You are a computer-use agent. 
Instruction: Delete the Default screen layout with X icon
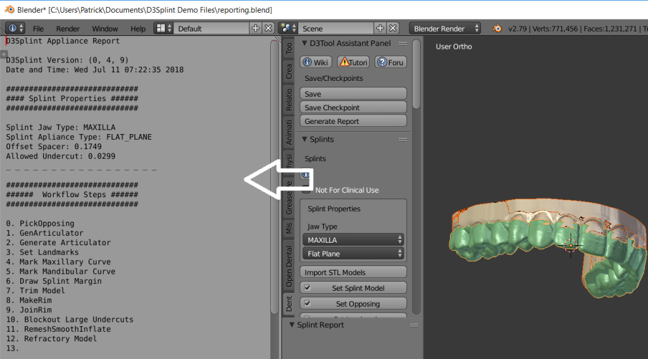(x=268, y=28)
